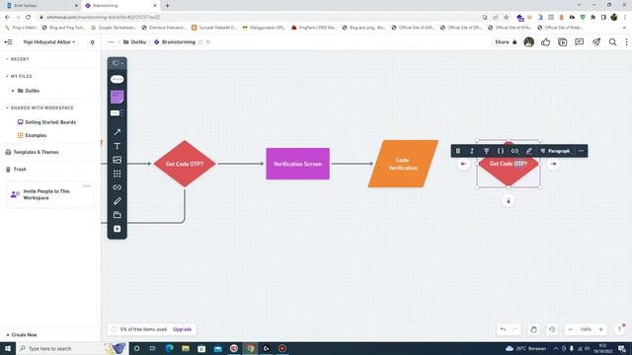Image resolution: width=632 pixels, height=355 pixels.
Task: Toggle italic in text formatting bar
Action: 472,151
